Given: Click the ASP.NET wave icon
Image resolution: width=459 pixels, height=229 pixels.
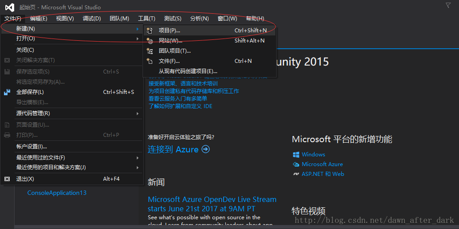Looking at the screenshot, I should pyautogui.click(x=296, y=174).
